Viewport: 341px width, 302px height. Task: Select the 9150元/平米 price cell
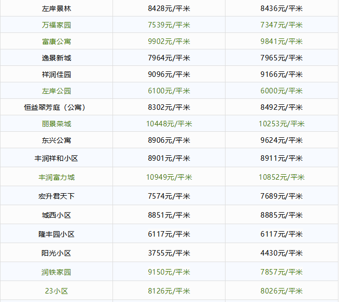pyautogui.click(x=169, y=272)
